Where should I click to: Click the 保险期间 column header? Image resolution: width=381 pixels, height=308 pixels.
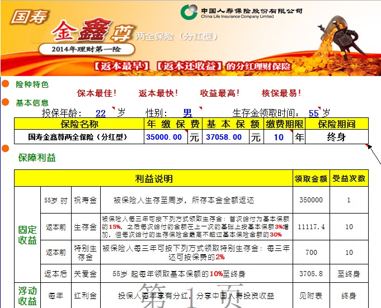337,124
